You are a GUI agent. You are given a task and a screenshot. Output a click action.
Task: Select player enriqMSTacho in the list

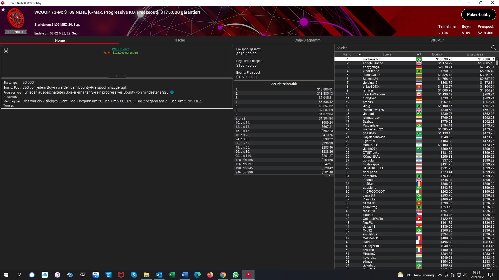tap(415, 63)
